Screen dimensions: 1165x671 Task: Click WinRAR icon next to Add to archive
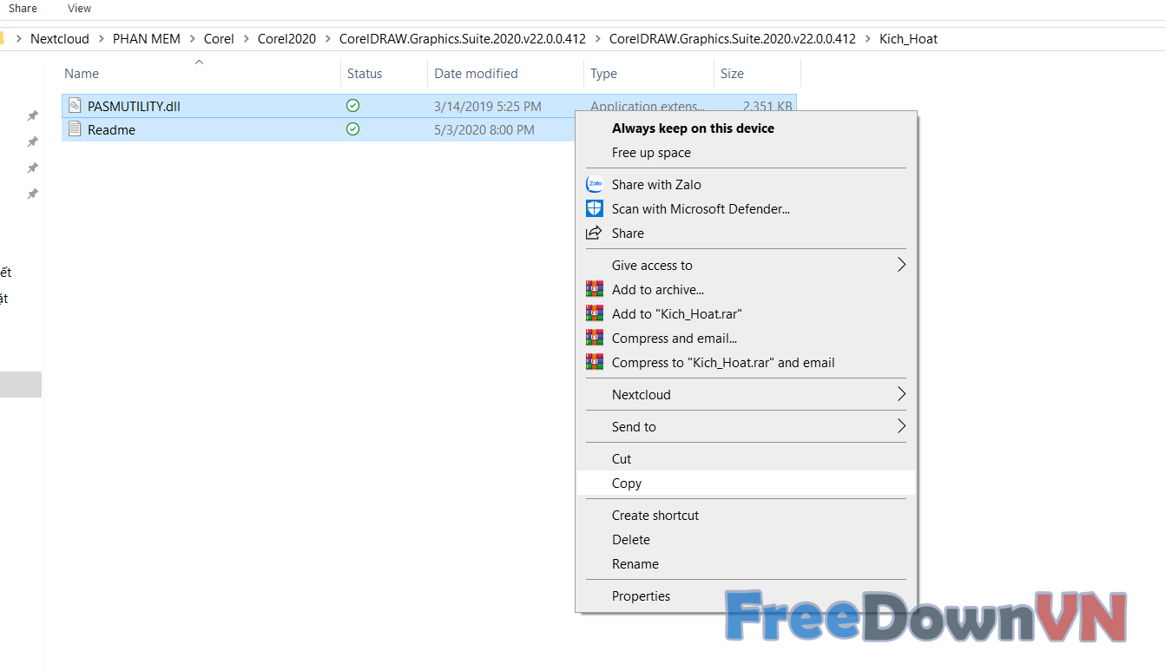pos(595,289)
